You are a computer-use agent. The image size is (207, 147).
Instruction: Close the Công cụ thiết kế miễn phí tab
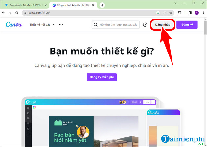pos(93,5)
